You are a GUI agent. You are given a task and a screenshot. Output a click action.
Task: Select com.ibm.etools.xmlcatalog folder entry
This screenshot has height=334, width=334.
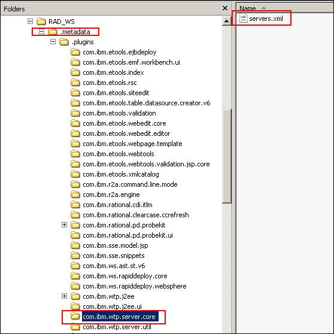121,174
